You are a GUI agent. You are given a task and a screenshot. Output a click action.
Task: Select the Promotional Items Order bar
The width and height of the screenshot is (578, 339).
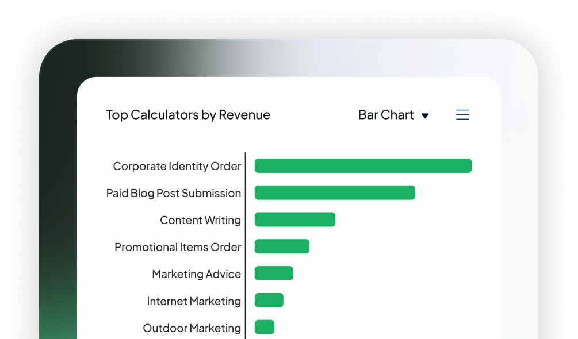coord(282,246)
